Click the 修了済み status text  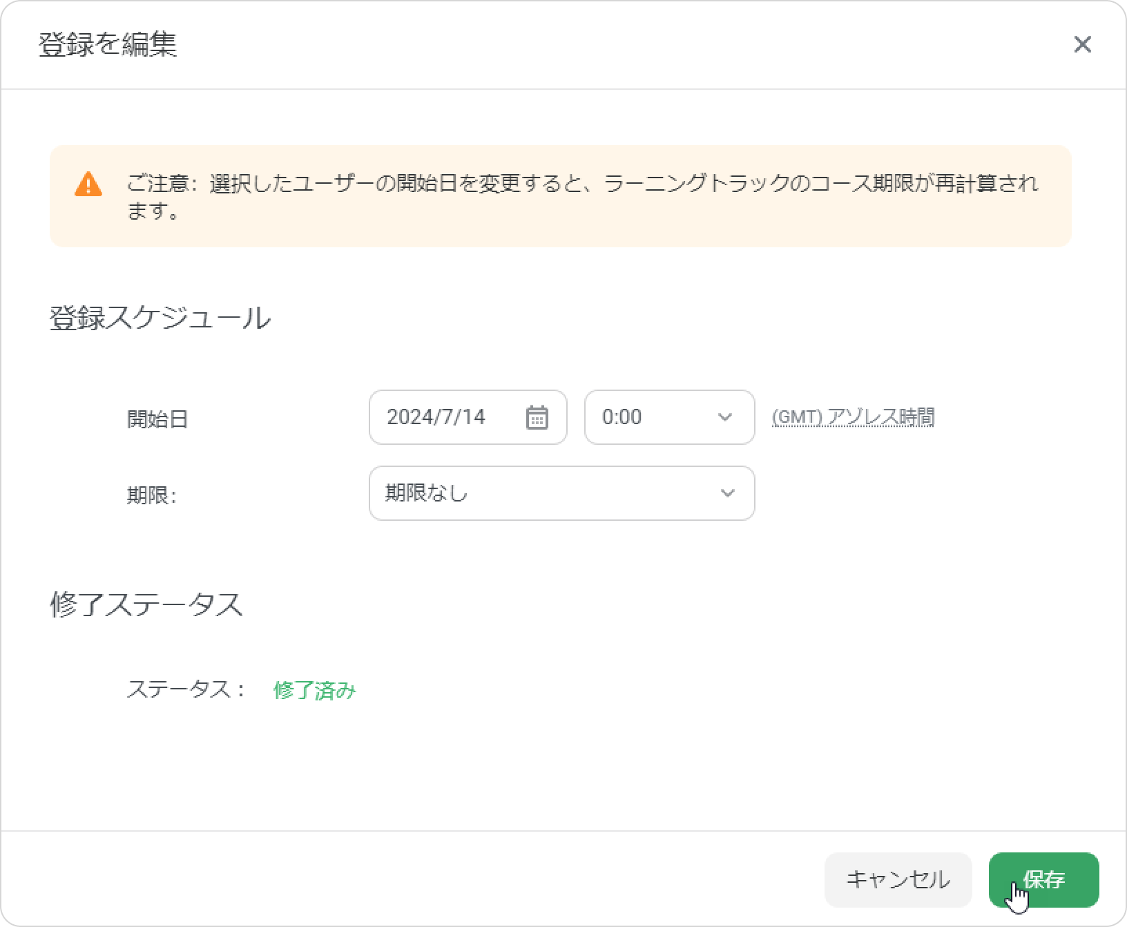tap(315, 690)
